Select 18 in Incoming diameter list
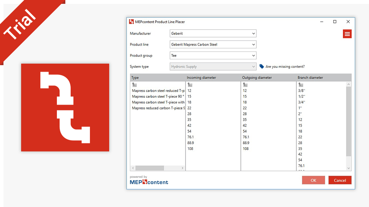Image resolution: width=369 pixels, height=207 pixels. 189,102
